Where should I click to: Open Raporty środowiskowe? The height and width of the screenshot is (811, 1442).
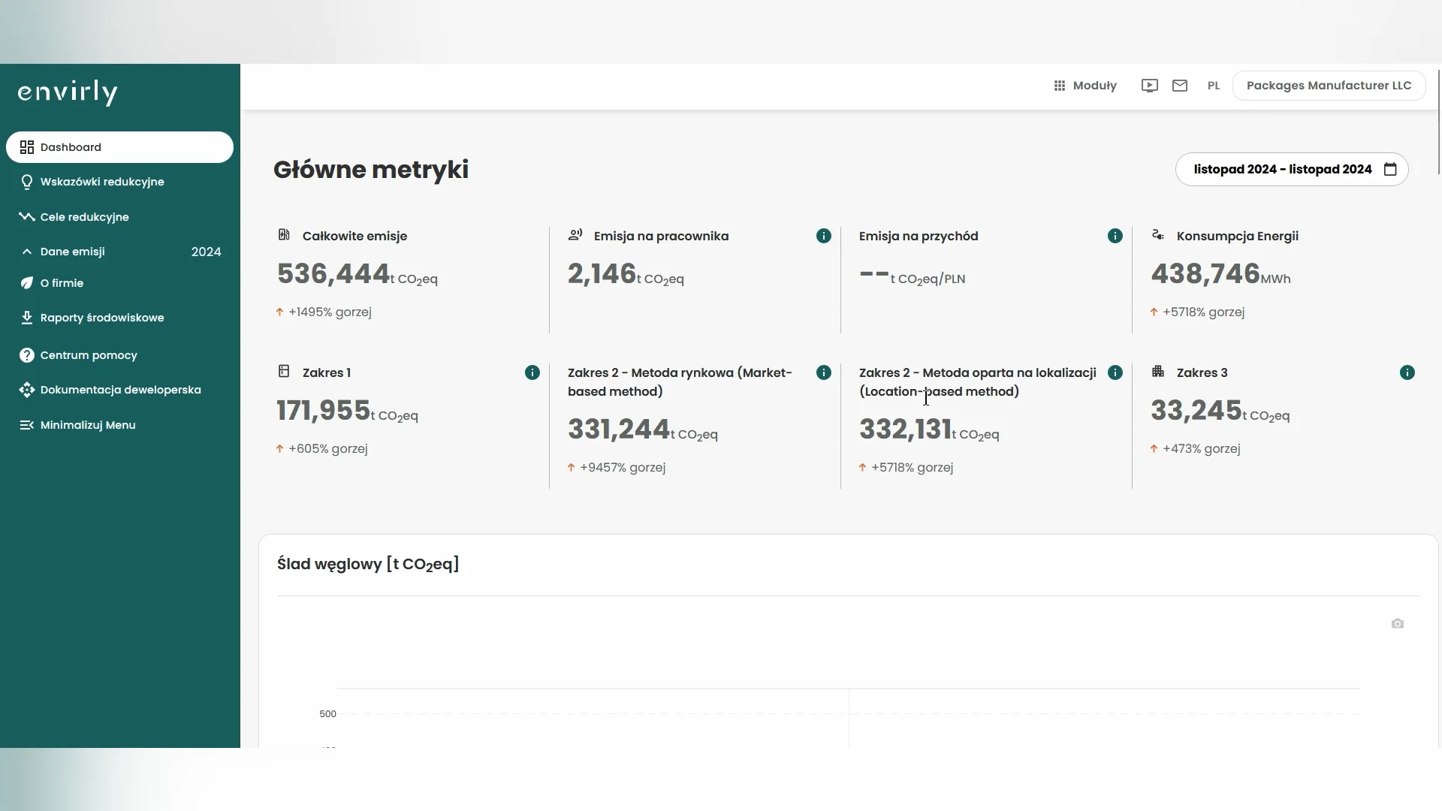click(102, 318)
